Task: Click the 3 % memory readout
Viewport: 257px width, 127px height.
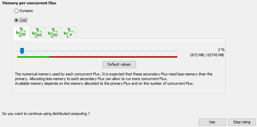Action: point(221,50)
